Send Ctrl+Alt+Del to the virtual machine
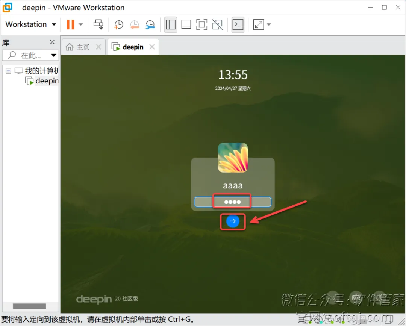Image resolution: width=406 pixels, height=326 pixels. pyautogui.click(x=98, y=24)
